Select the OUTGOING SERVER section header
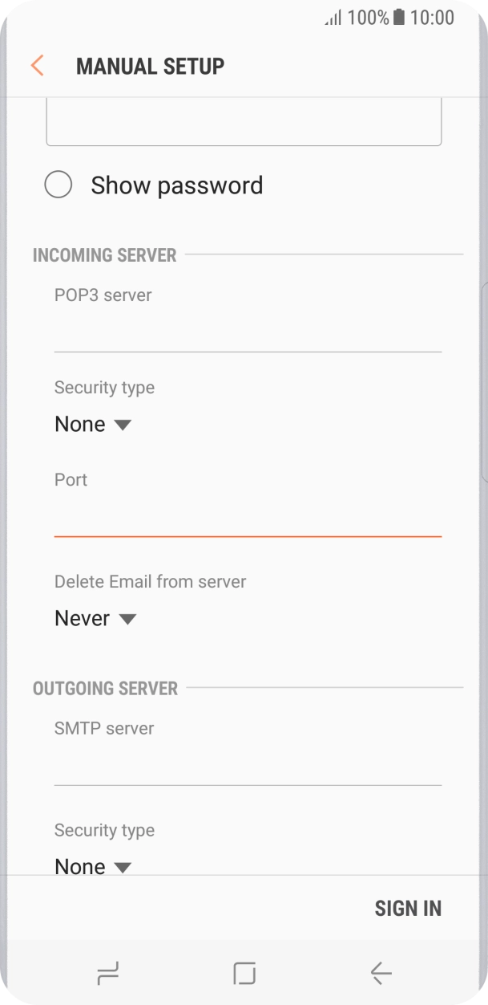The height and width of the screenshot is (1005, 488). [x=104, y=688]
